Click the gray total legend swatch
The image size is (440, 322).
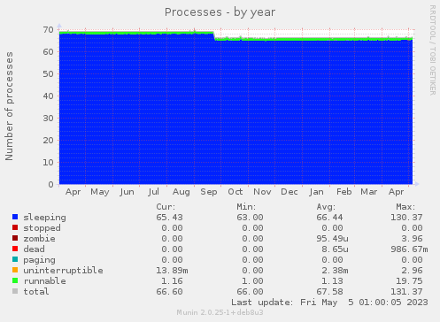(x=15, y=291)
